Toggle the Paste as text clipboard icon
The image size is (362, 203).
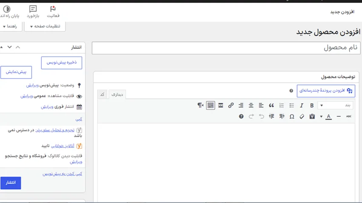pyautogui.click(x=312, y=116)
